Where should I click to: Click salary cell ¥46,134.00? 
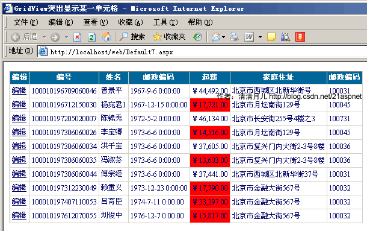(x=210, y=119)
